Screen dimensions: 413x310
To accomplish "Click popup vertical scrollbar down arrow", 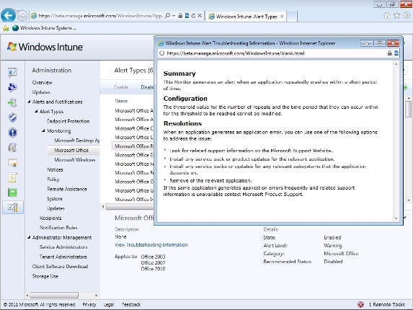I will [x=396, y=218].
